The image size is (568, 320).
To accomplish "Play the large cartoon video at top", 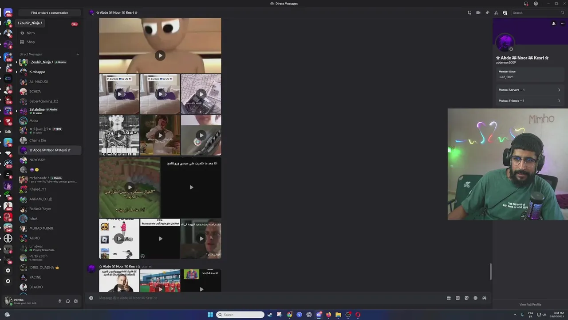I will coord(160,55).
